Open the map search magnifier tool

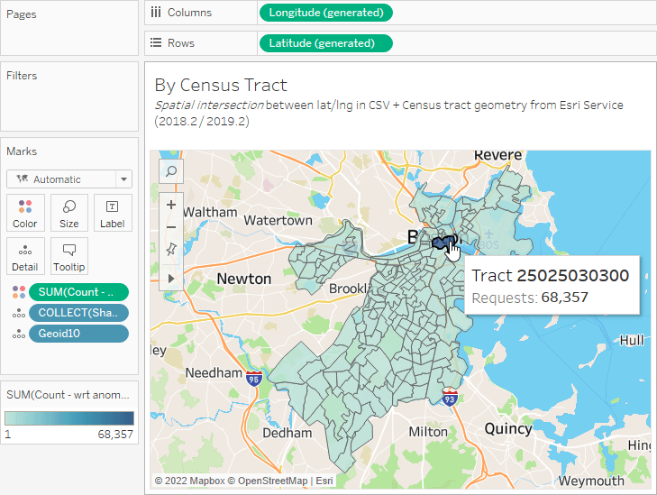point(171,171)
